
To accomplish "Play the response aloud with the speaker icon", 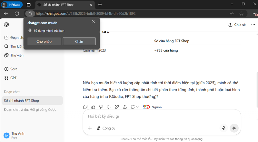I will point(109,107).
